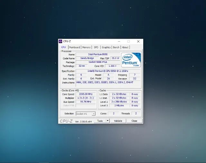Image resolution: width=206 pixels, height=163 pixels.
Task: Click the Multiplier value x 21.0
Action: [86, 98]
